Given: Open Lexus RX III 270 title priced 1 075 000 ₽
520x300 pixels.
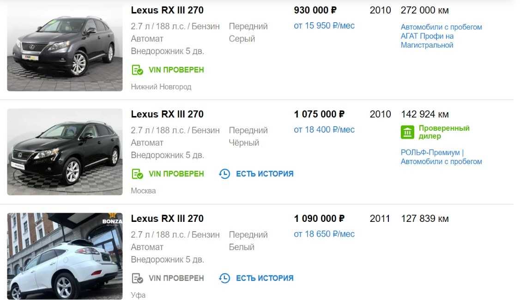Looking at the screenshot, I should [167, 114].
